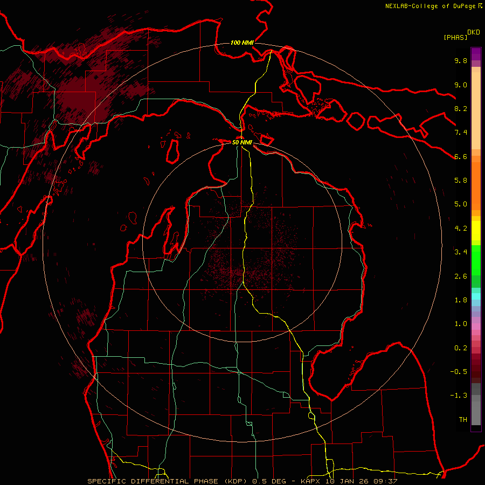The width and height of the screenshot is (485, 485).
Task: Select the -0.5 scale value
Action: [x=459, y=371]
